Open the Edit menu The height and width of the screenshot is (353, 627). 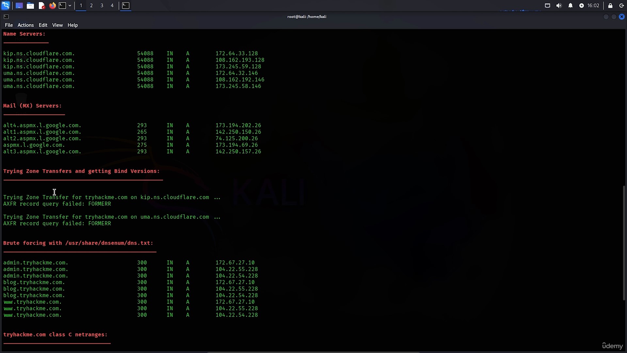pos(43,25)
